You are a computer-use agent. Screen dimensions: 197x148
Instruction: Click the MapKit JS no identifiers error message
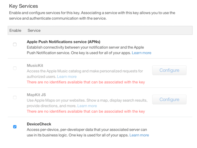86,111
